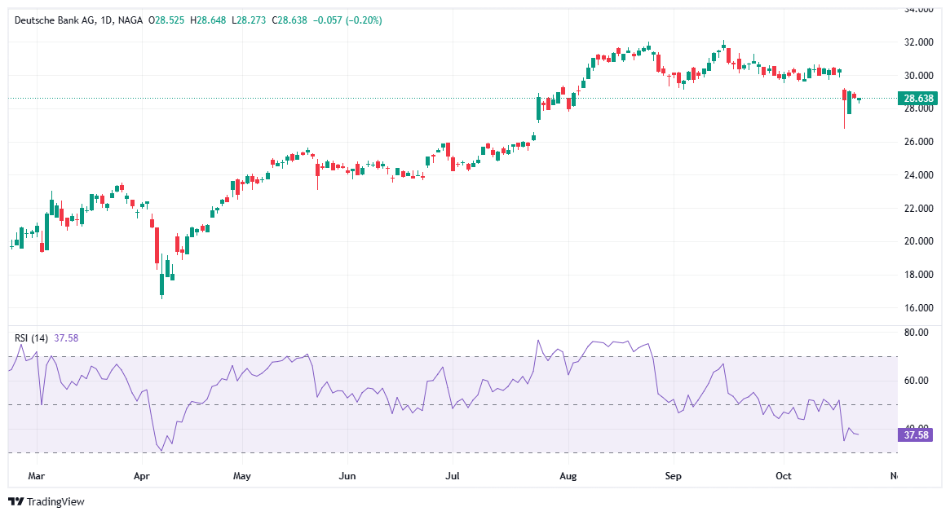Click the 26.000 price axis label

[x=918, y=142]
